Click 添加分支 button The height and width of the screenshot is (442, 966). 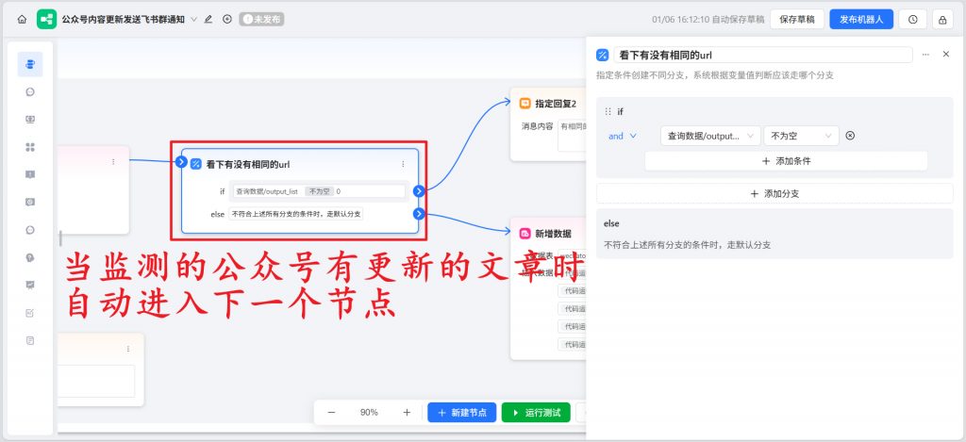coord(774,193)
